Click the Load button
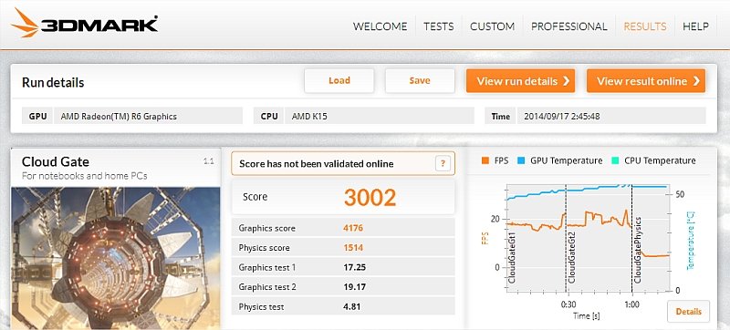This screenshot has height=330, width=730. tap(339, 81)
